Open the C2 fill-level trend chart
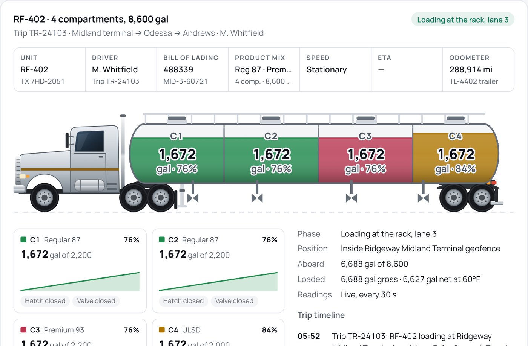Image resolution: width=528 pixels, height=346 pixels. pos(218,281)
